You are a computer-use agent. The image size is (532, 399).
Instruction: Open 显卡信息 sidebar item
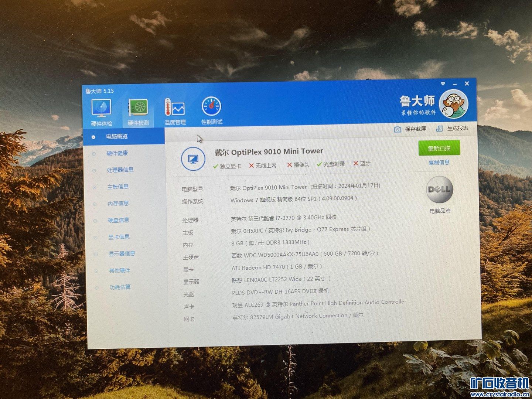click(119, 237)
